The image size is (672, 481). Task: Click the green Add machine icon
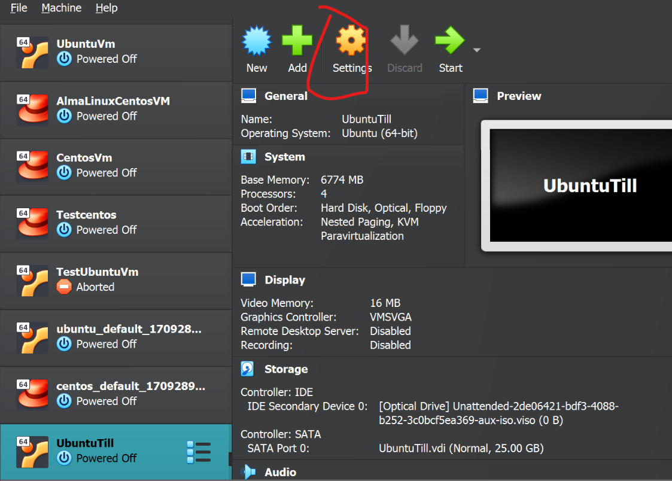tap(297, 40)
